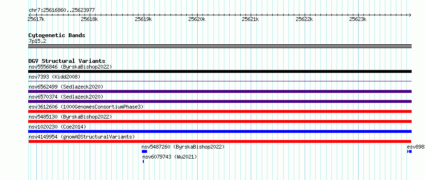The height and width of the screenshot is (180, 425).
Task: Click the red nsv5485130 variant bar
Action: [220, 121]
